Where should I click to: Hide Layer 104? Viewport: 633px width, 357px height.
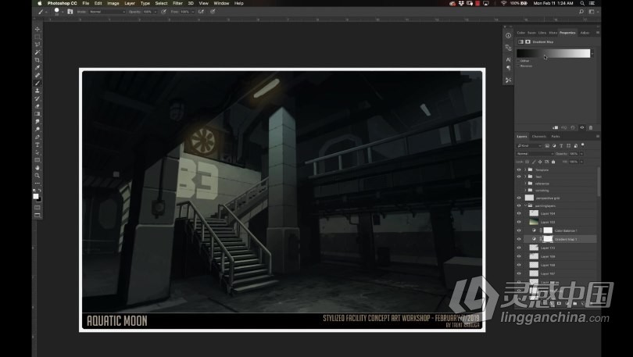pyautogui.click(x=519, y=213)
